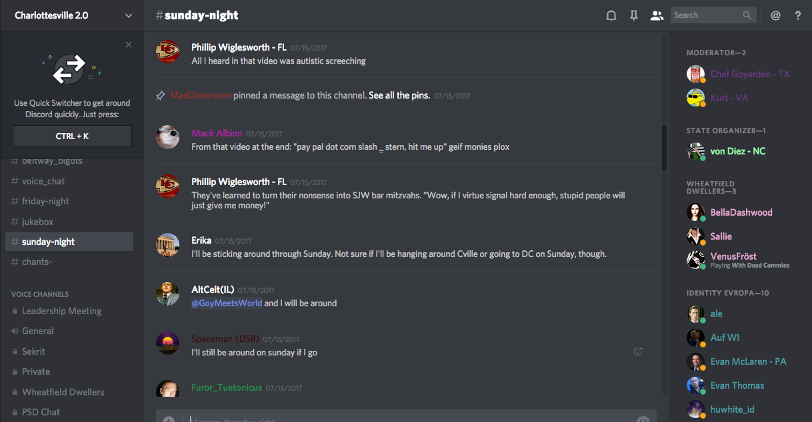This screenshot has width=812, height=422.
Task: Open recent mentions @ icon
Action: (x=775, y=15)
